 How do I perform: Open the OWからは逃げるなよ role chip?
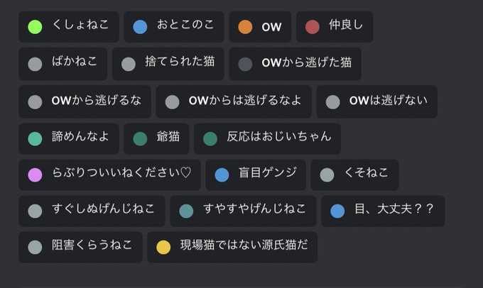tap(234, 101)
